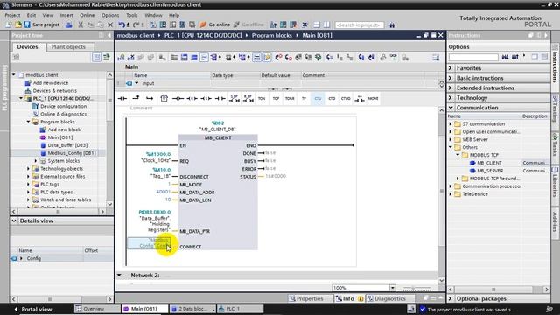Collapse the Details view panel
The image size is (560, 315).
tap(14, 220)
